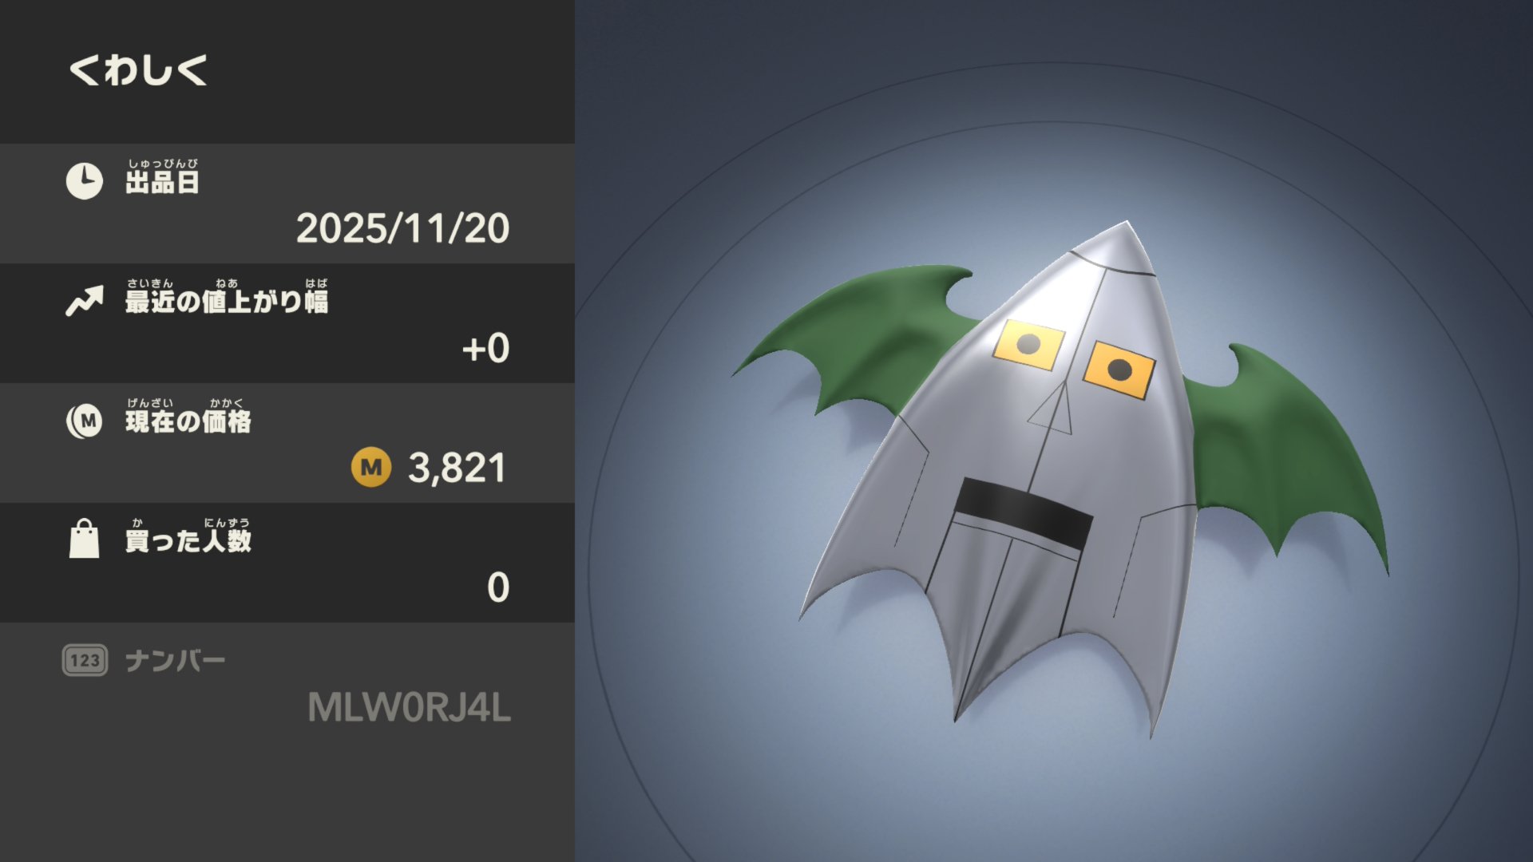Click the shopping bag icon
This screenshot has width=1533, height=862.
click(x=85, y=539)
